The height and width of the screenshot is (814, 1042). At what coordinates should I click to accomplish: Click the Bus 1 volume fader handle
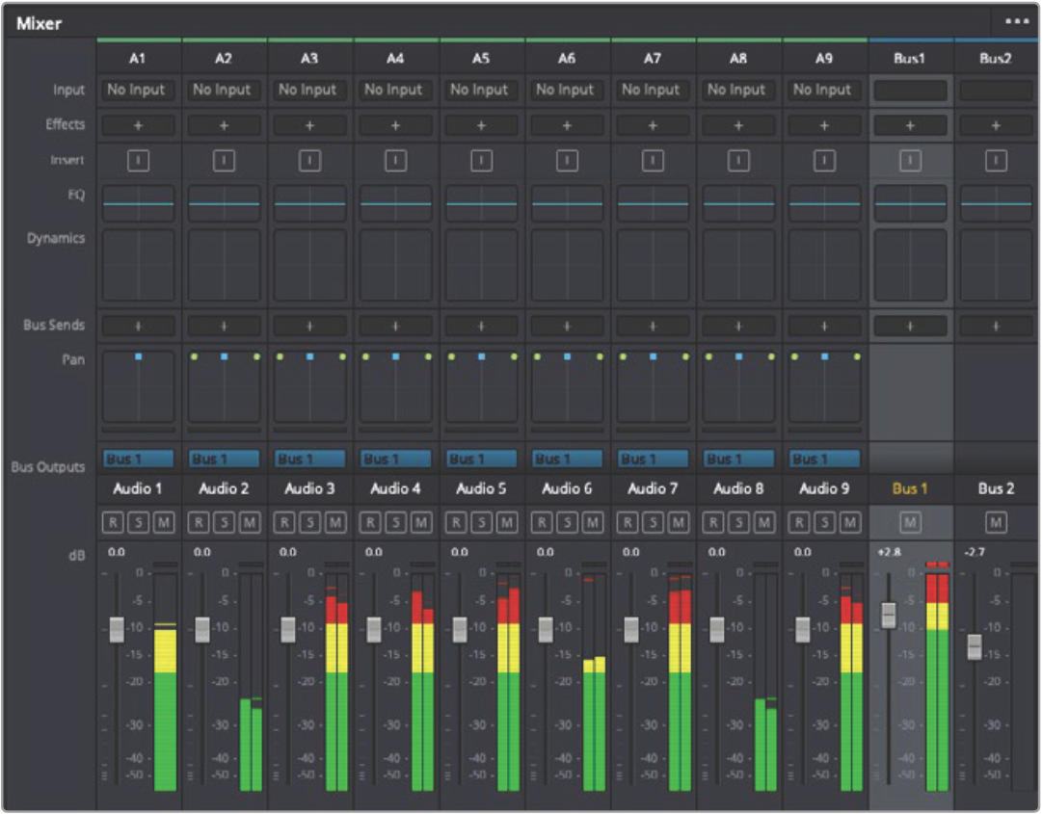tap(888, 615)
